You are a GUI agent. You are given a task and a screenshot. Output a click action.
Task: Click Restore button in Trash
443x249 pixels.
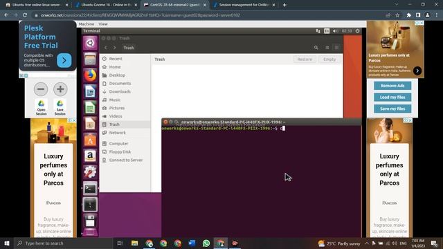tap(305, 59)
